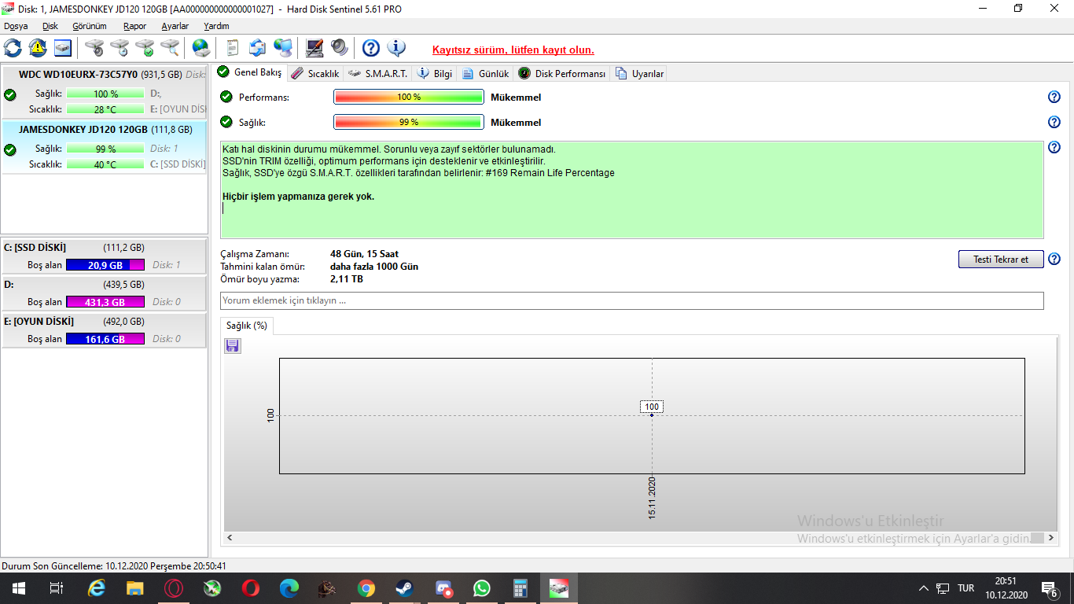Open Steam from the taskbar
1074x604 pixels.
click(404, 588)
